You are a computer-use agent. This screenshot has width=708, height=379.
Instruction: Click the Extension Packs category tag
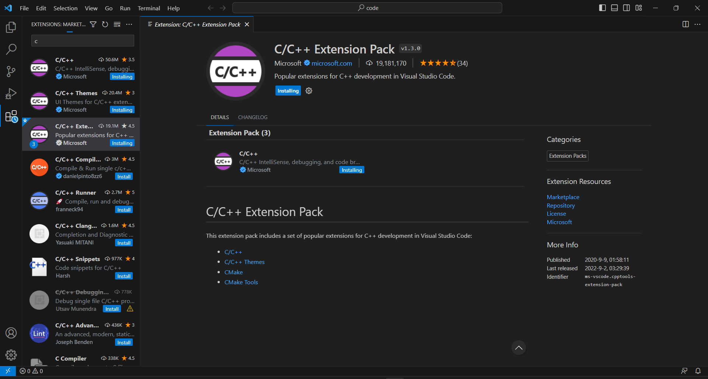568,156
